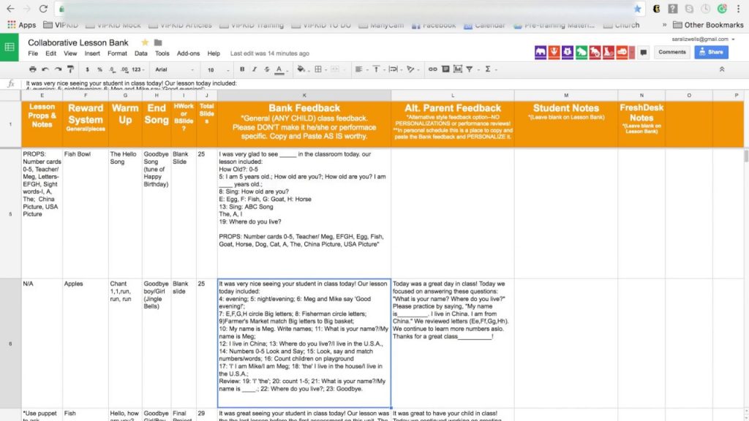This screenshot has width=749, height=421.
Task: Click the insert chart icon
Action: pyautogui.click(x=458, y=69)
